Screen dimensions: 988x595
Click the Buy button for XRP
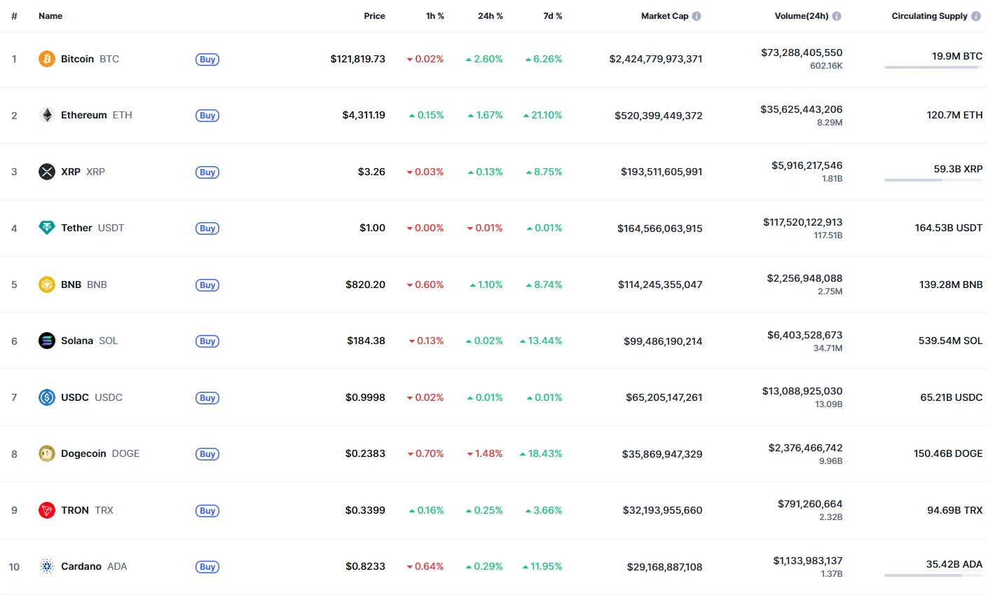point(207,172)
